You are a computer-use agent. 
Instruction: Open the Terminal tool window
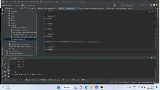[x=76, y=80]
